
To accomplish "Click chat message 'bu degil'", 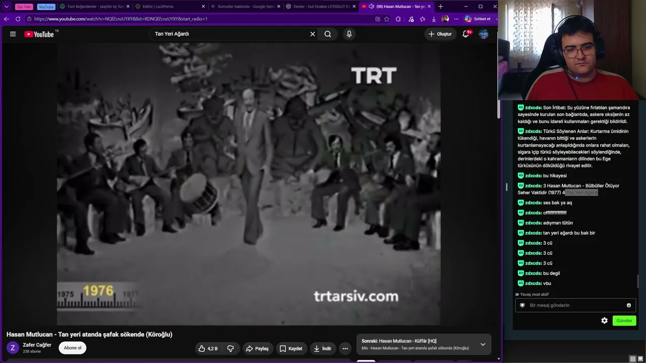I will [552, 273].
